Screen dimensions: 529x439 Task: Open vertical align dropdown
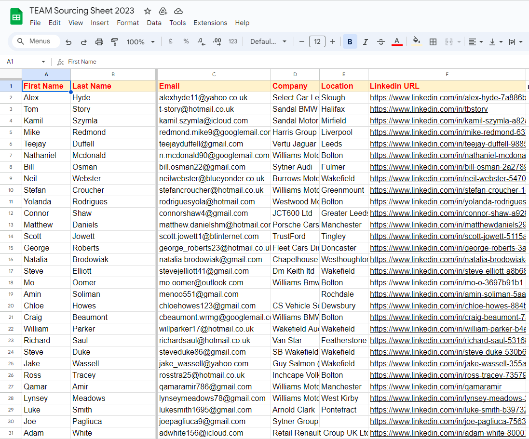tap(496, 42)
